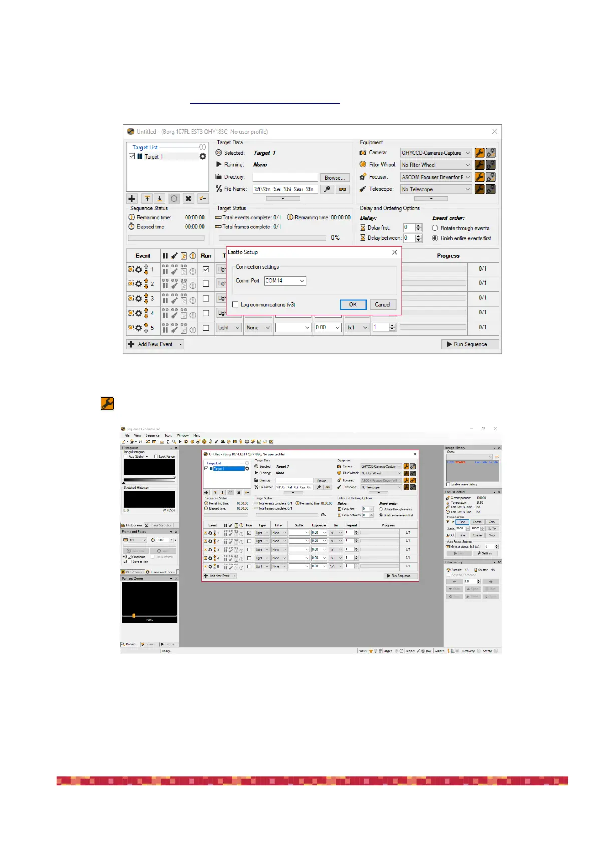This screenshot has width=596, height=844.
Task: Select Finish entire events first radio, Esatto Setup screenshot
Action: pos(435,238)
